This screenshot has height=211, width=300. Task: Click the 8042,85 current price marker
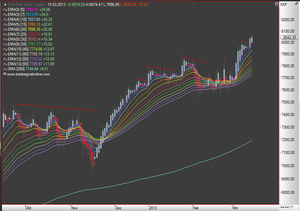(289, 38)
